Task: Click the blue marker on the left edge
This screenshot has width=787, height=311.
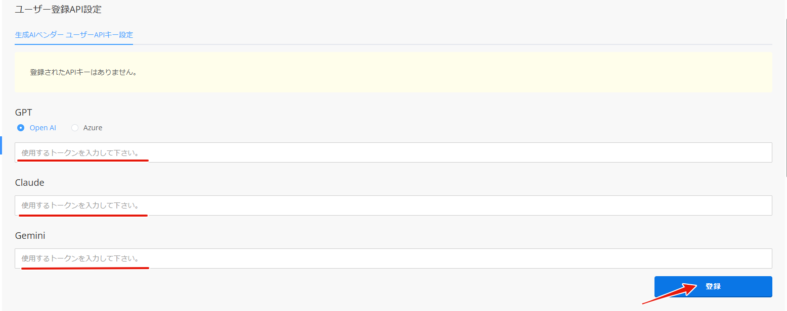Action: pyautogui.click(x=1, y=145)
